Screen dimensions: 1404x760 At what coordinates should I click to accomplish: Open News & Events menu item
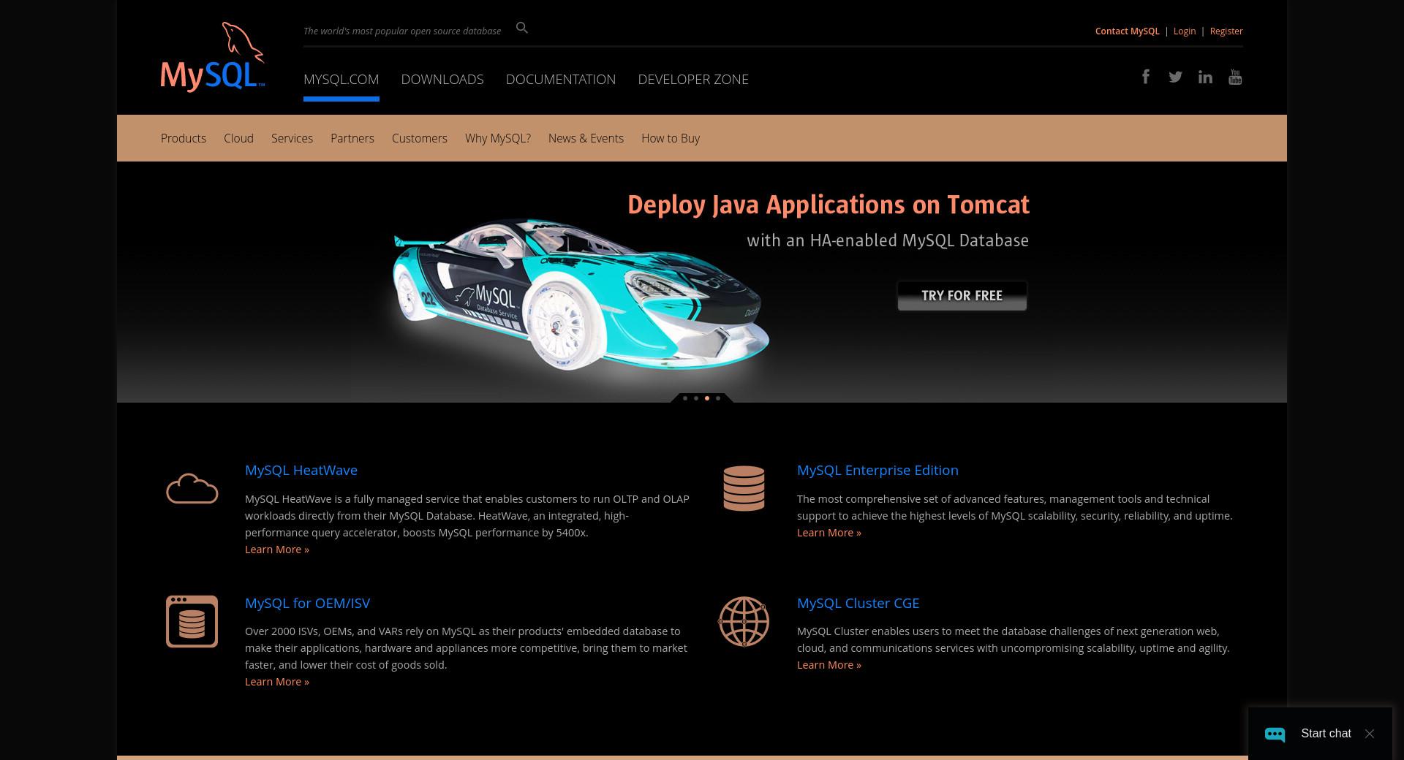(x=586, y=138)
